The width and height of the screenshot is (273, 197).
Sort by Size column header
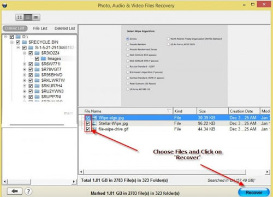212,111
